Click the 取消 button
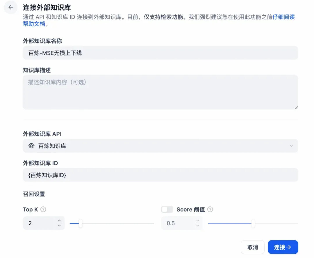The image size is (314, 258). tap(253, 247)
